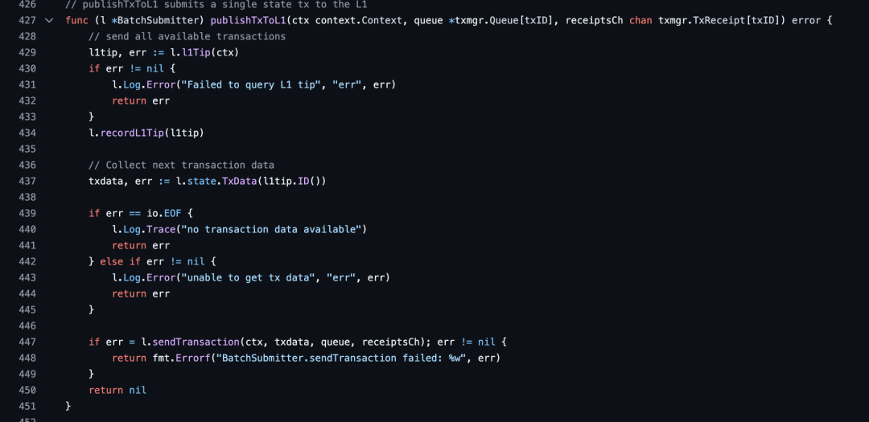
Task: Select the Queue type in function signature
Action: pyautogui.click(x=506, y=20)
